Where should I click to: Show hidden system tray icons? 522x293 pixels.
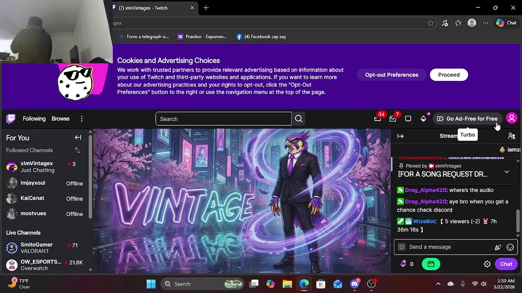tap(438, 284)
